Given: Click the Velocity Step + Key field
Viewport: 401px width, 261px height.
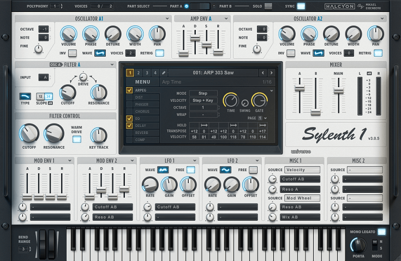Looking at the screenshot, I should click(x=204, y=100).
